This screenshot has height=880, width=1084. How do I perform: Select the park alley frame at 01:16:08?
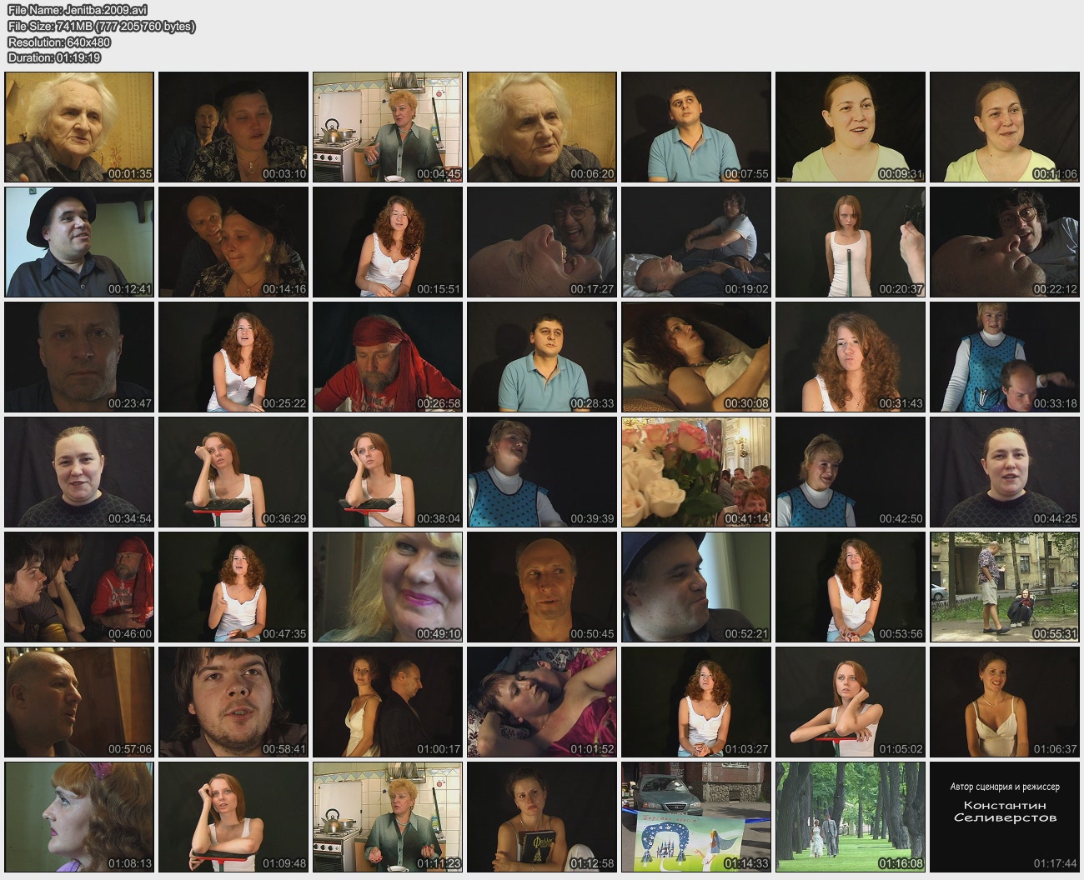(851, 817)
